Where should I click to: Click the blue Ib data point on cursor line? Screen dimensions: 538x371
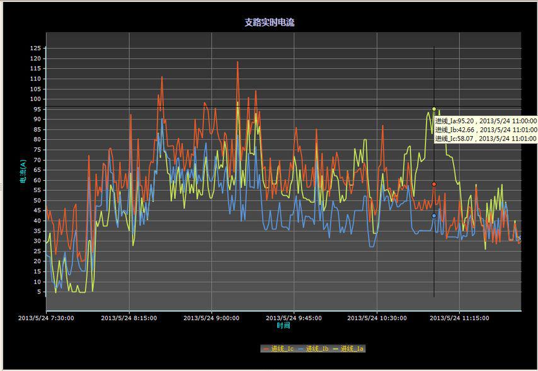pyautogui.click(x=434, y=215)
